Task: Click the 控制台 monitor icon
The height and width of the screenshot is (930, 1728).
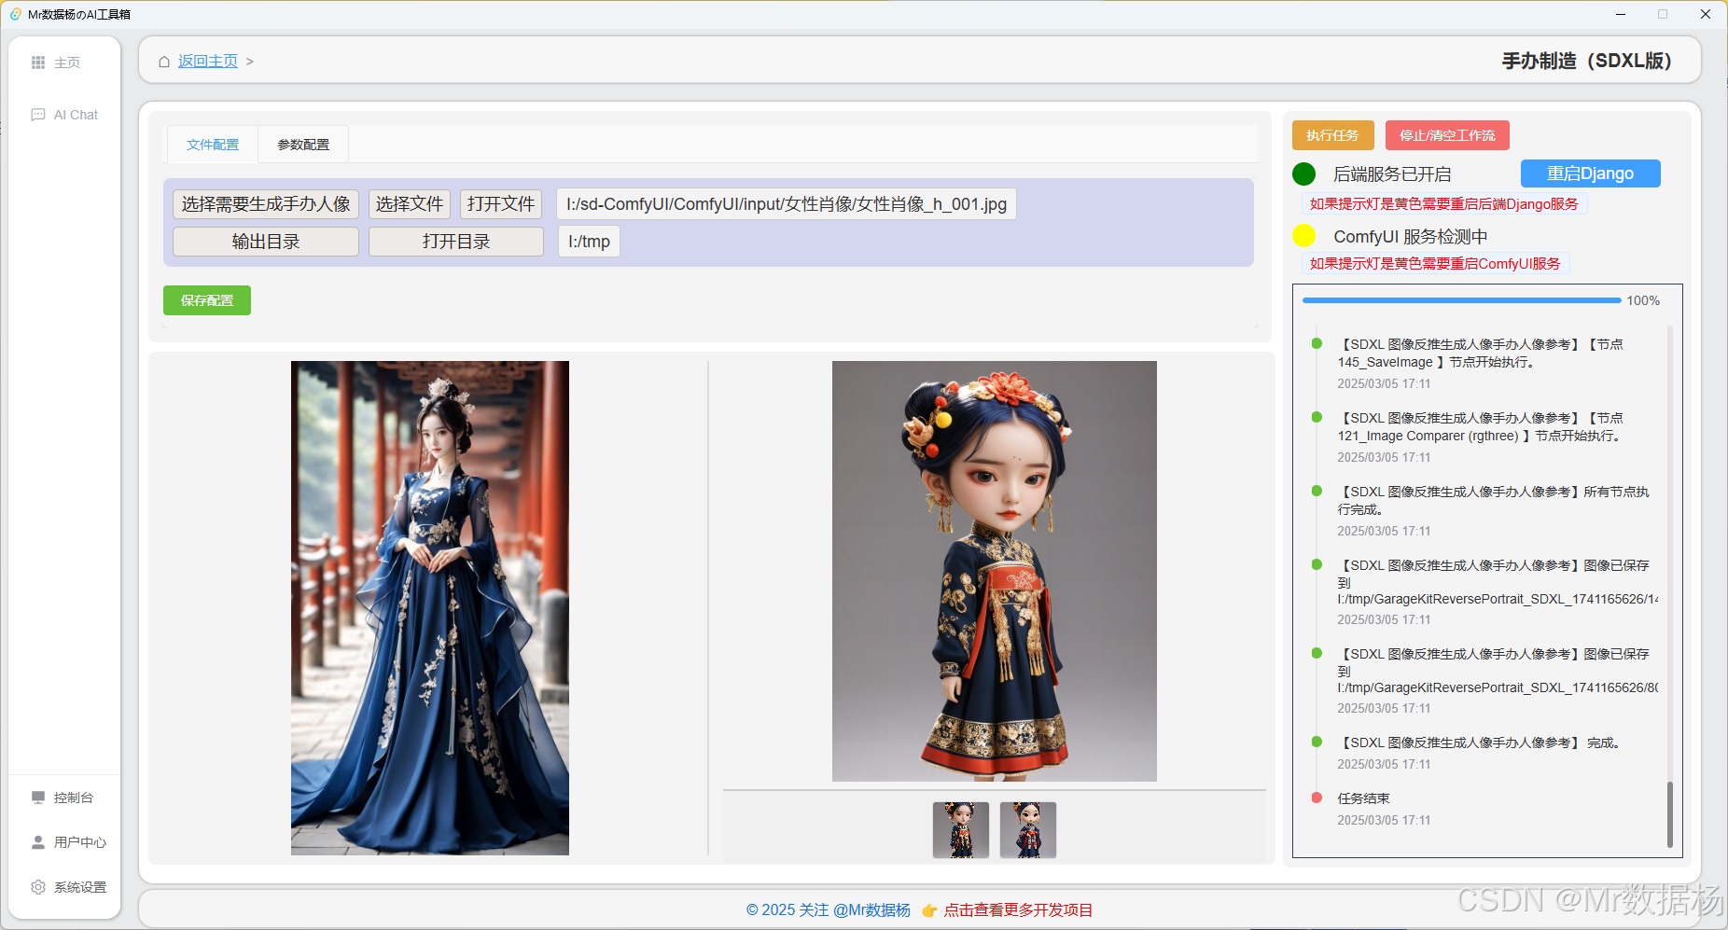Action: [38, 798]
